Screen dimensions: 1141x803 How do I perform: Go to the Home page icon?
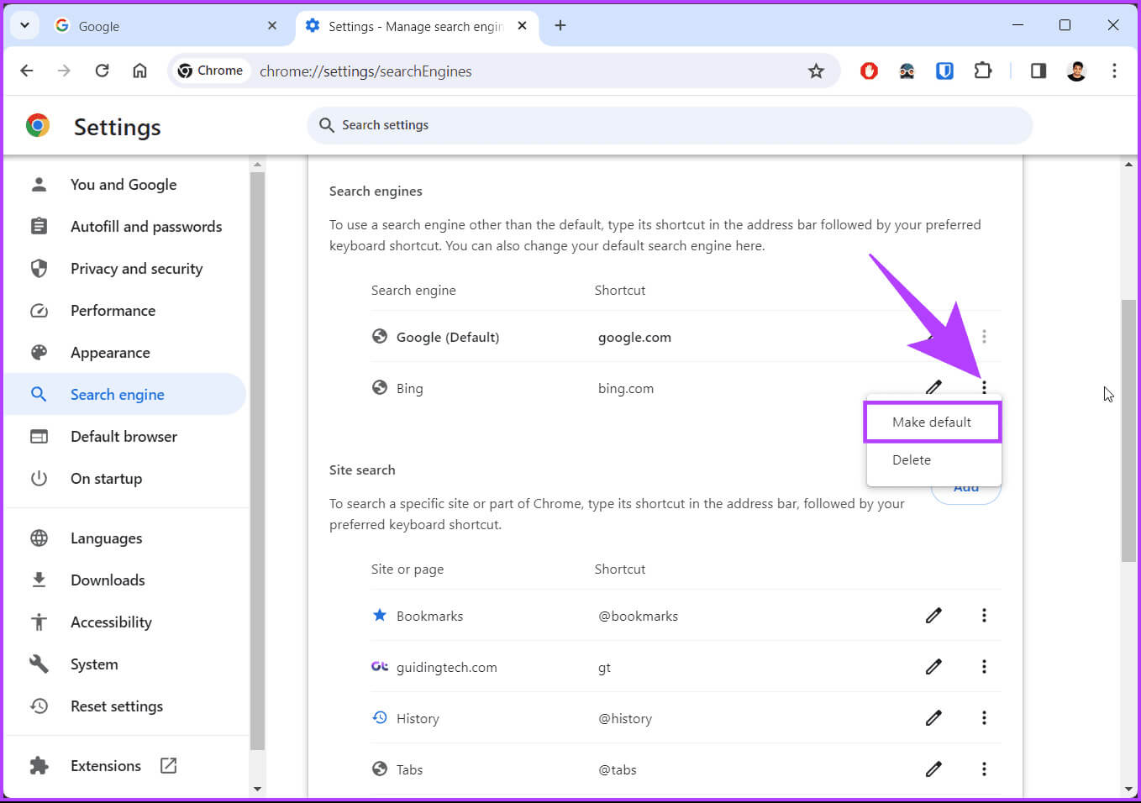pos(139,71)
